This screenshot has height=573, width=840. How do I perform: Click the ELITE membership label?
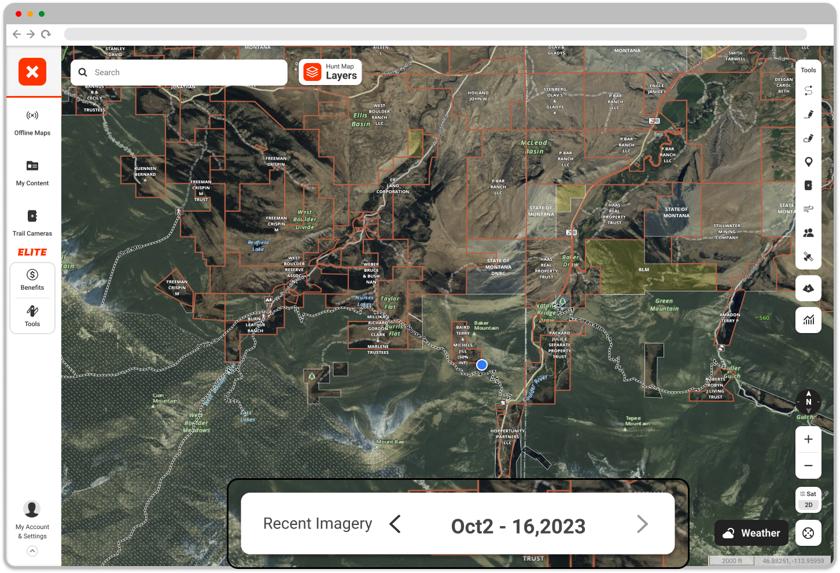click(32, 252)
